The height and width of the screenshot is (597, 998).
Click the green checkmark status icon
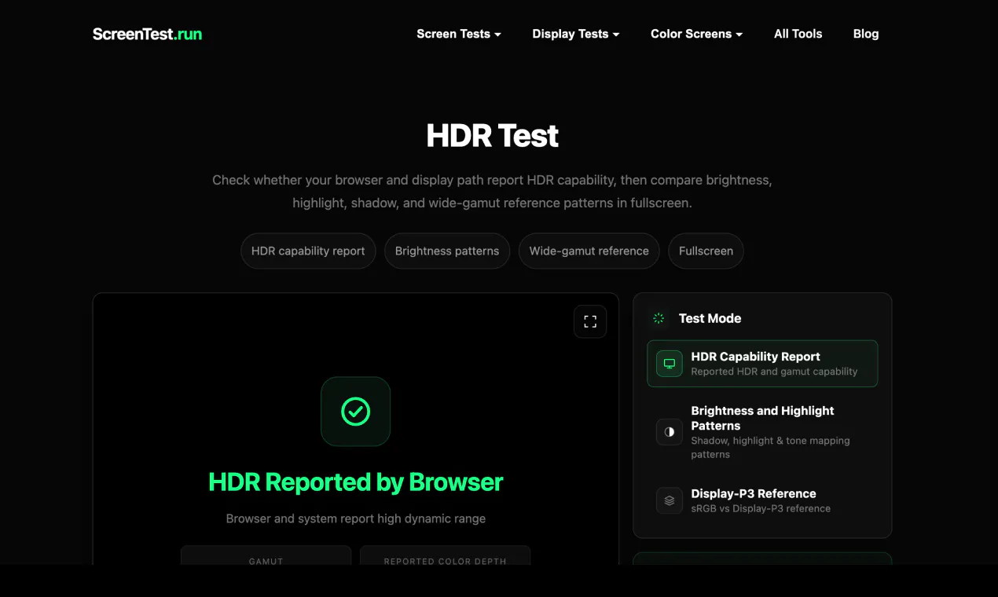(356, 411)
